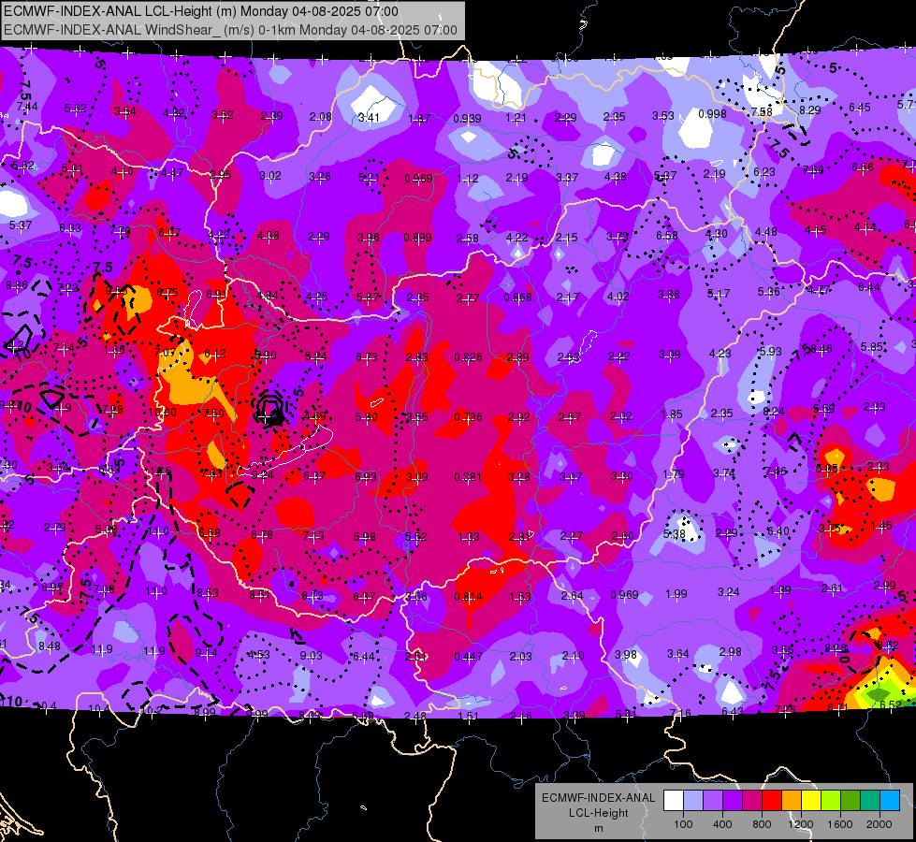Viewport: 916px width, 842px height.
Task: Click the 0.939 wind shear value
Action: pyautogui.click(x=467, y=119)
